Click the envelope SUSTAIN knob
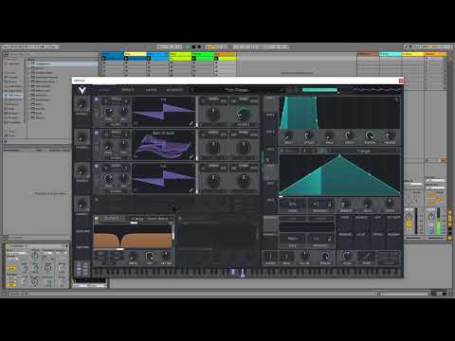The width and height of the screenshot is (455, 341). point(370,136)
